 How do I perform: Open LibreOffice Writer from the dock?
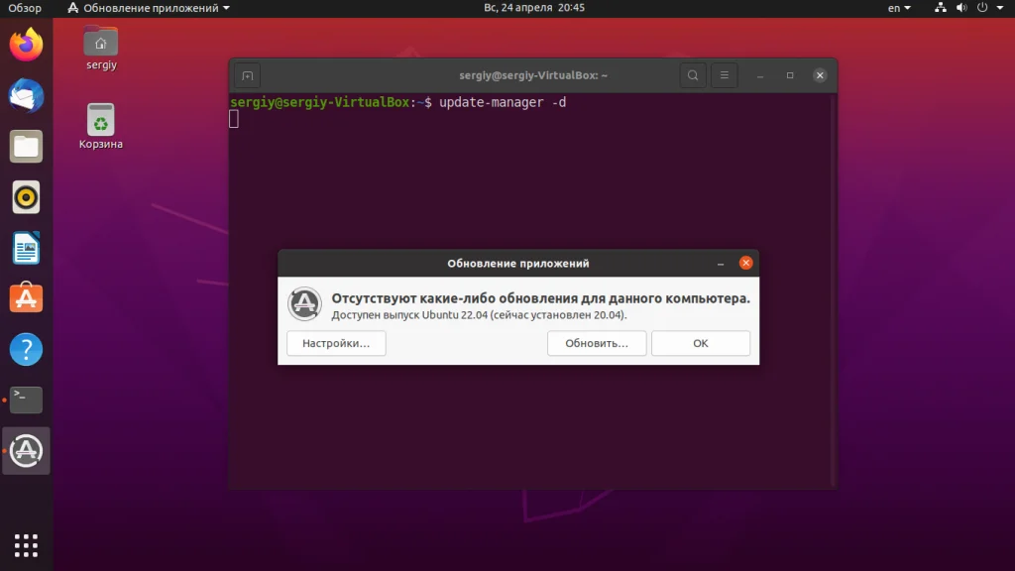(25, 248)
